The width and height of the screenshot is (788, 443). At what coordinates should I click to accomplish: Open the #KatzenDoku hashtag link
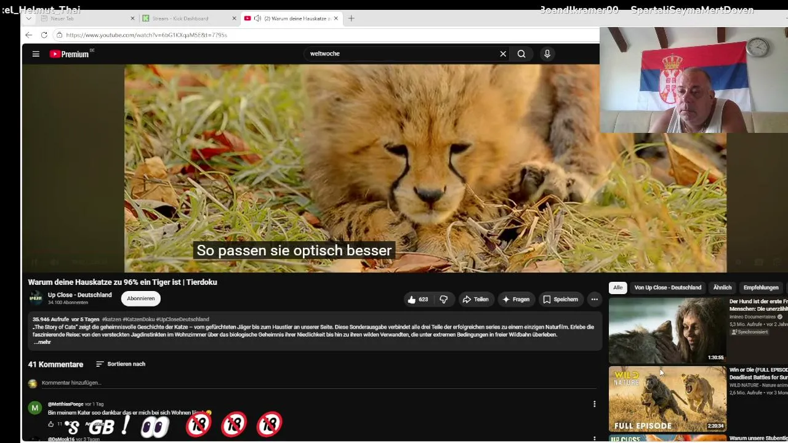pos(139,319)
